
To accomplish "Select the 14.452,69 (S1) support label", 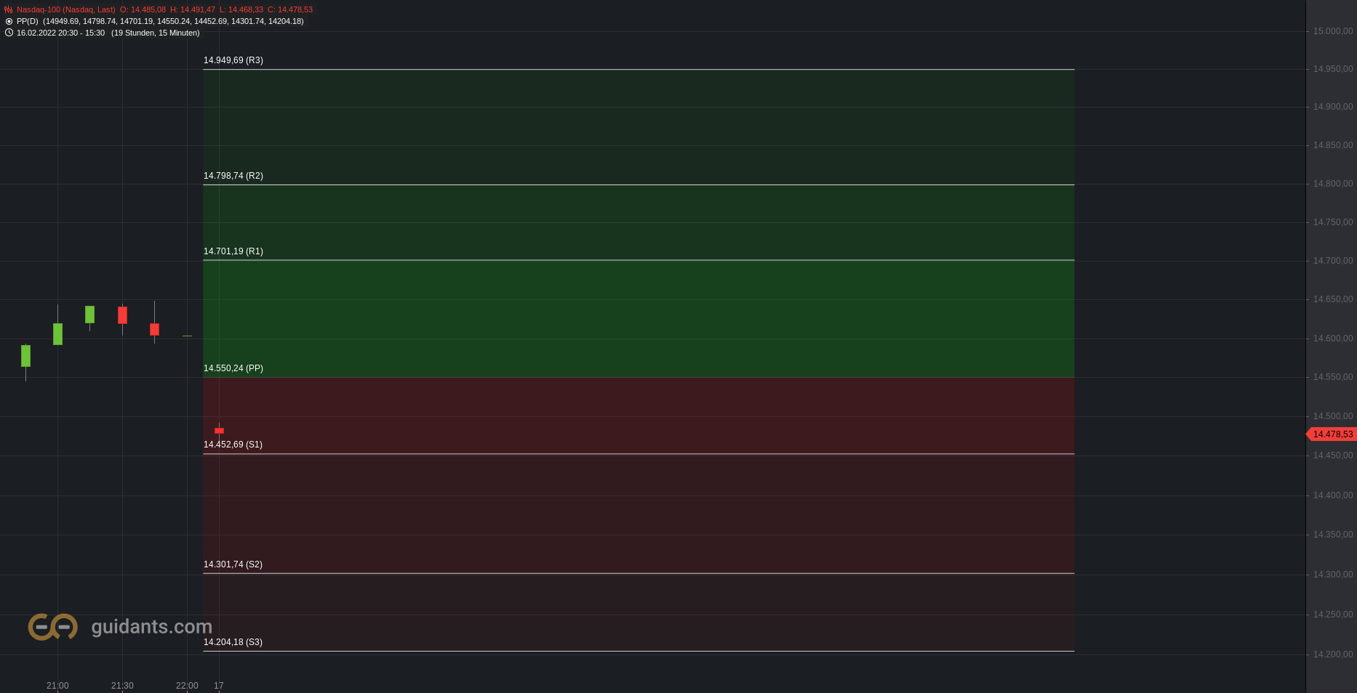I will click(233, 445).
